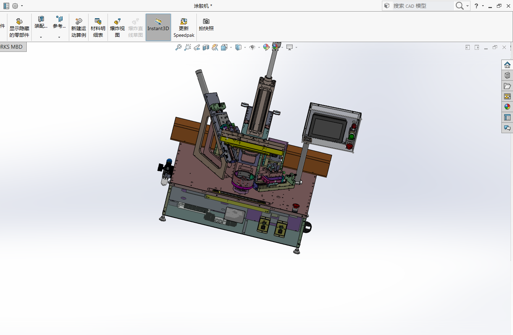Click Update Speedpak (更新 Speedpak)
The image size is (513, 335).
pyautogui.click(x=184, y=27)
